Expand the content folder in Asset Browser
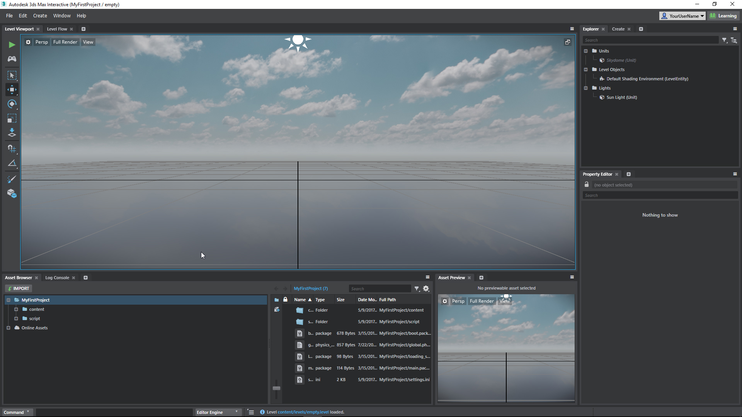The image size is (742, 417). point(16,309)
